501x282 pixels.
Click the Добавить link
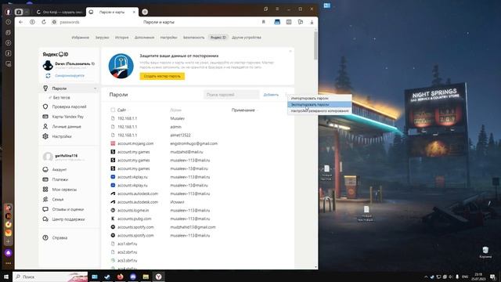tap(271, 95)
